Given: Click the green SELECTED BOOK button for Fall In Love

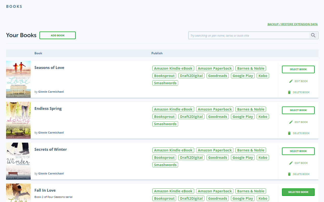Looking at the screenshot, I should tap(298, 192).
